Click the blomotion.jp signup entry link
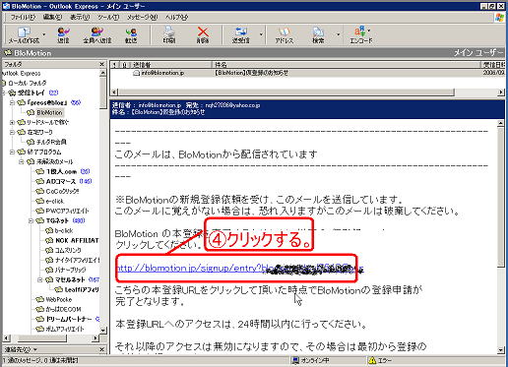 point(240,269)
